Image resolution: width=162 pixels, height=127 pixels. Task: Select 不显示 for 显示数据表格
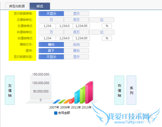pyautogui.click(x=51, y=14)
